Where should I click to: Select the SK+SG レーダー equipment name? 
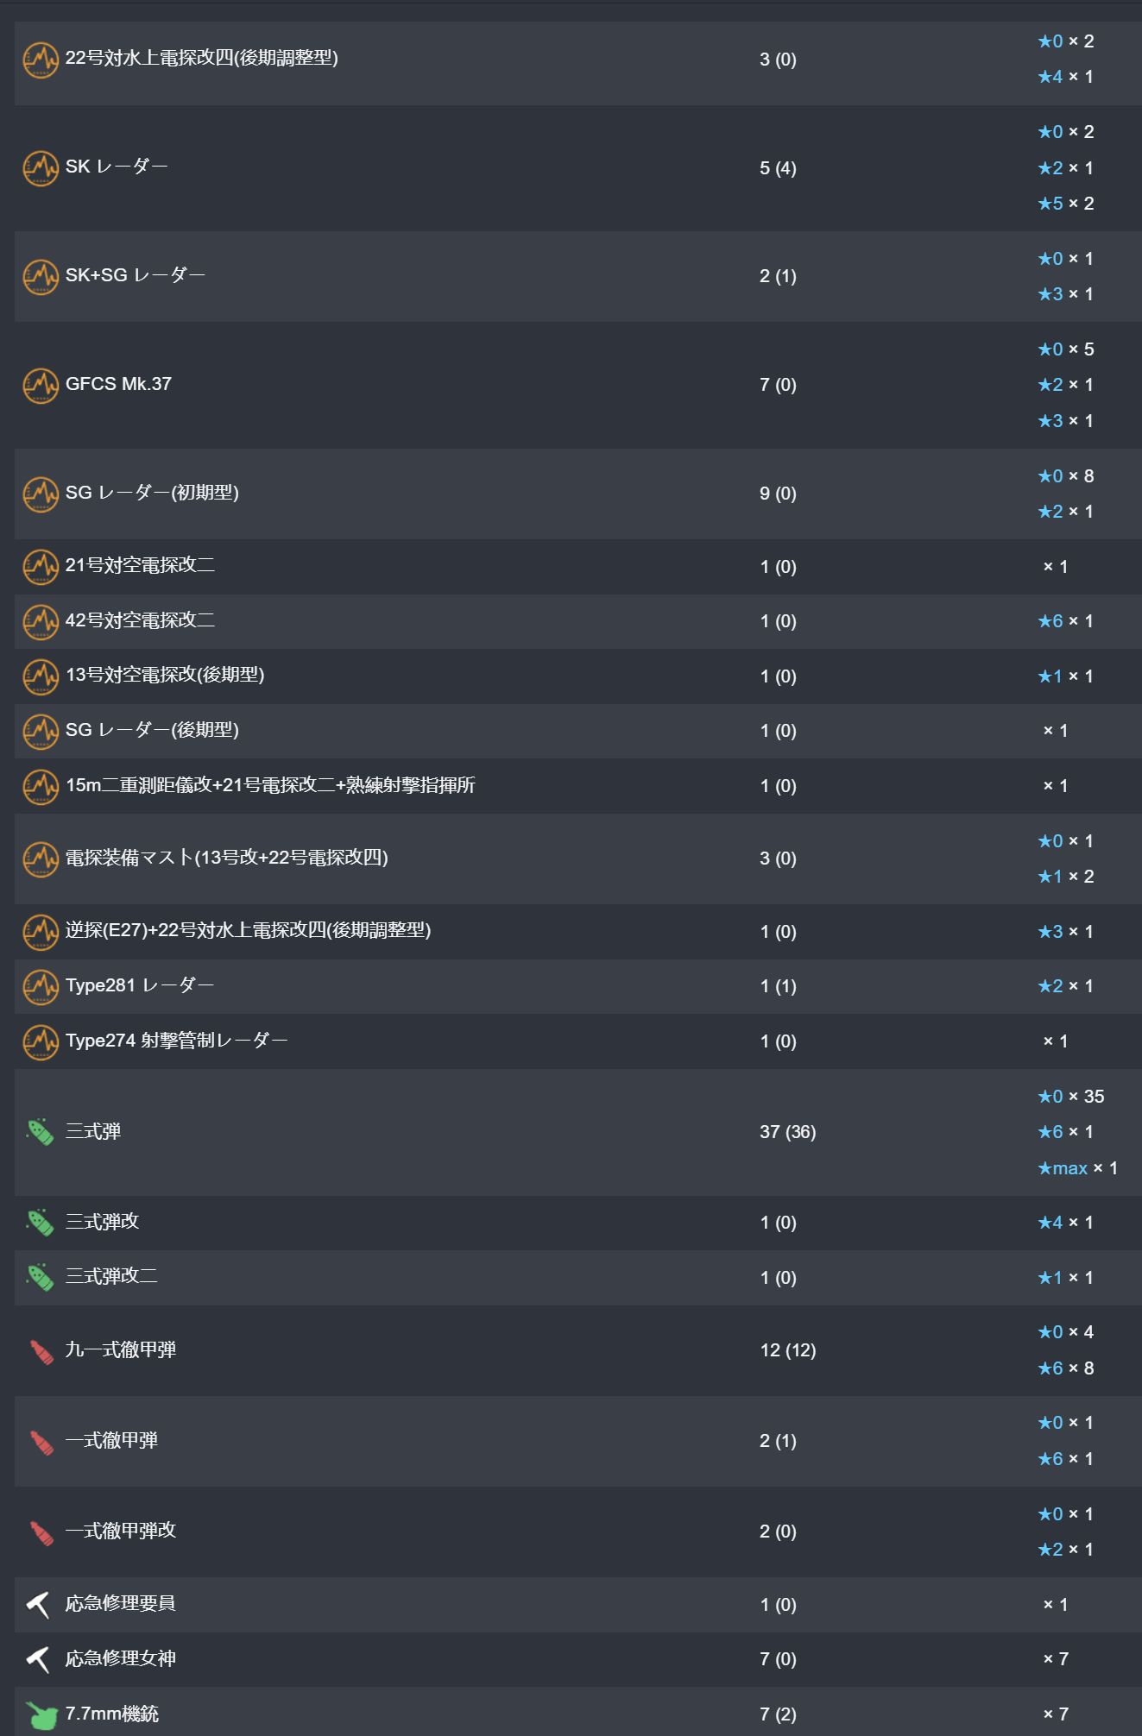[x=136, y=275]
